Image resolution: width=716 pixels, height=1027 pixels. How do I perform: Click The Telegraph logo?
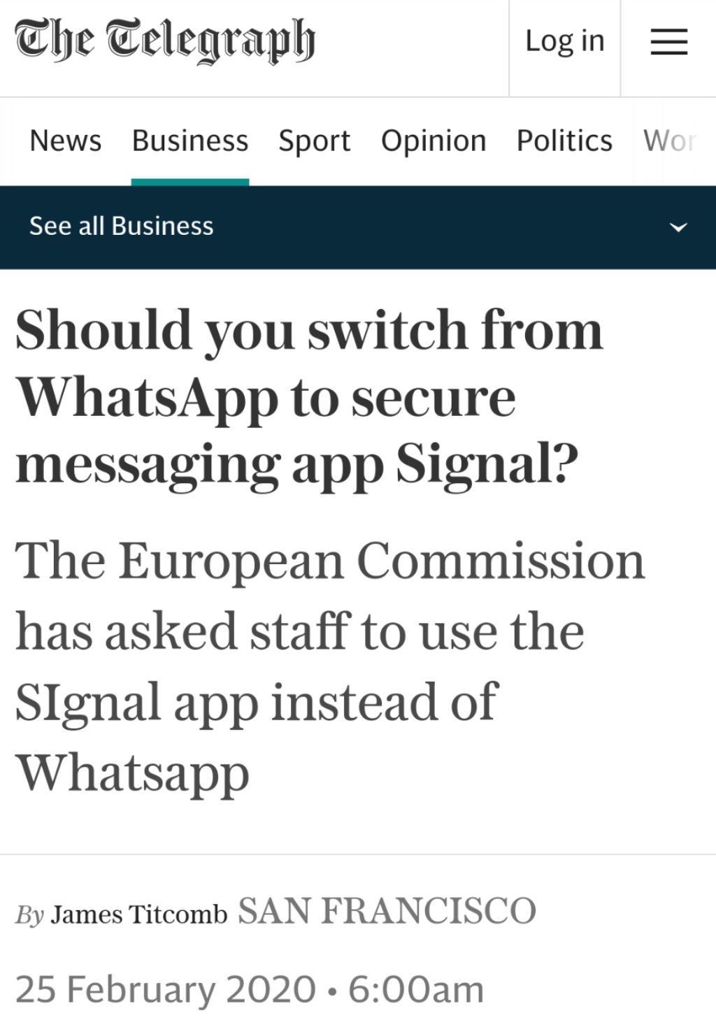tap(165, 41)
